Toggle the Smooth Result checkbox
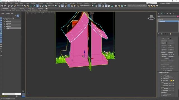 162,75
